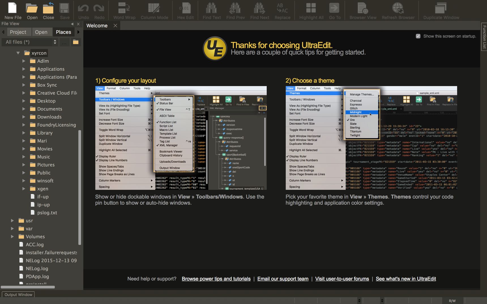This screenshot has width=487, height=304.
Task: Open Browse power tips and tutorials link
Action: pyautogui.click(x=216, y=279)
